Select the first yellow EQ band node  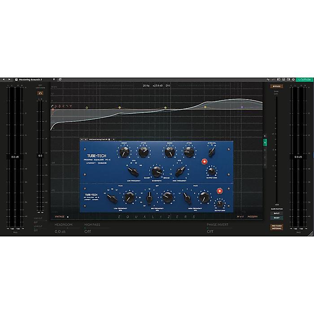87,108
